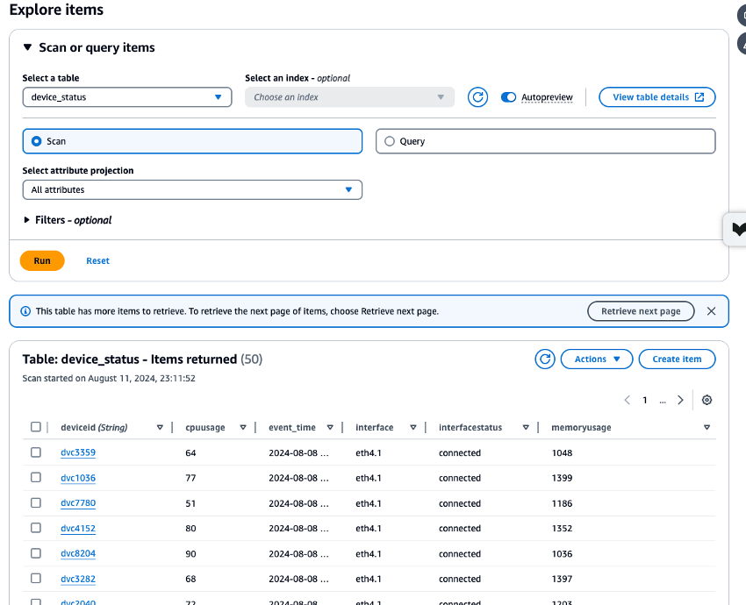Toggle Autopreview off
Image resolution: width=746 pixels, height=605 pixels.
click(509, 96)
